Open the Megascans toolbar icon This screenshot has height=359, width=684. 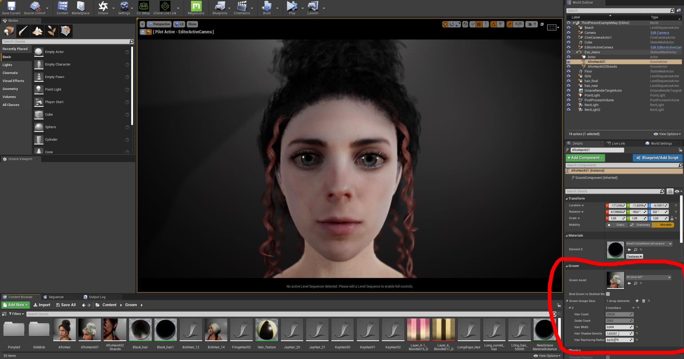pyautogui.click(x=196, y=8)
